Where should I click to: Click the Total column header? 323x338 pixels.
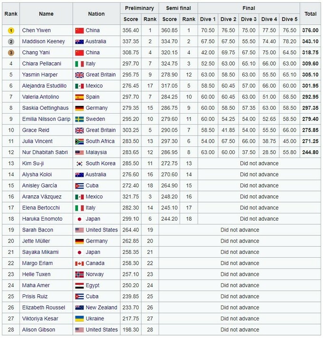tap(310, 14)
